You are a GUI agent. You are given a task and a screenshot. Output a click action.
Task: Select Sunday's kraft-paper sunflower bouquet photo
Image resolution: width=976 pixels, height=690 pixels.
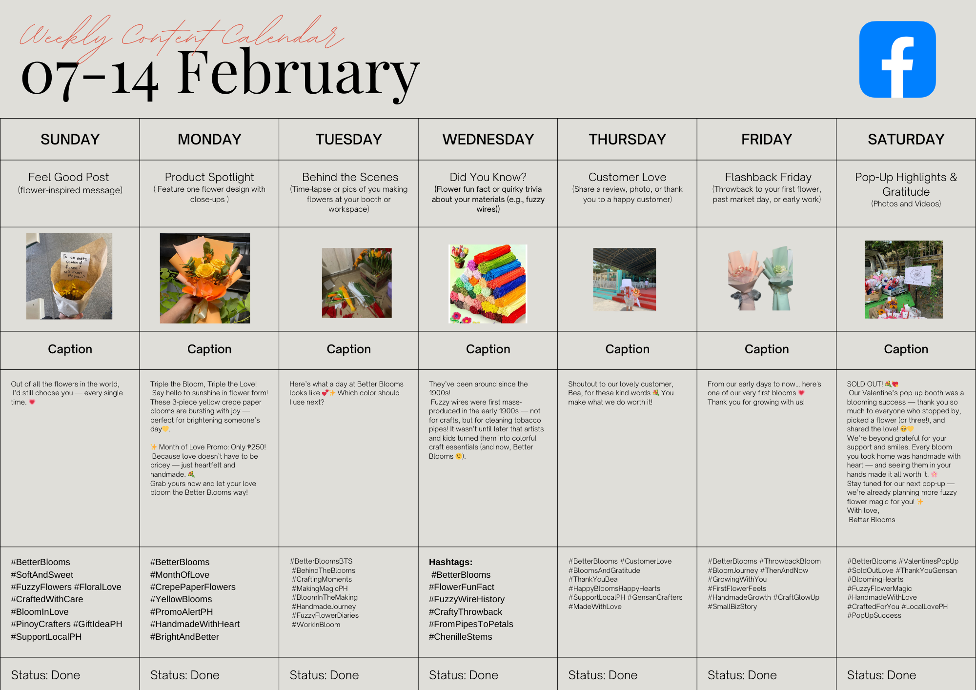(69, 276)
